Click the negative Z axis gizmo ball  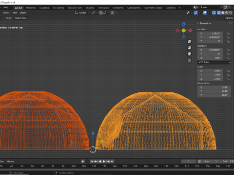(184, 37)
